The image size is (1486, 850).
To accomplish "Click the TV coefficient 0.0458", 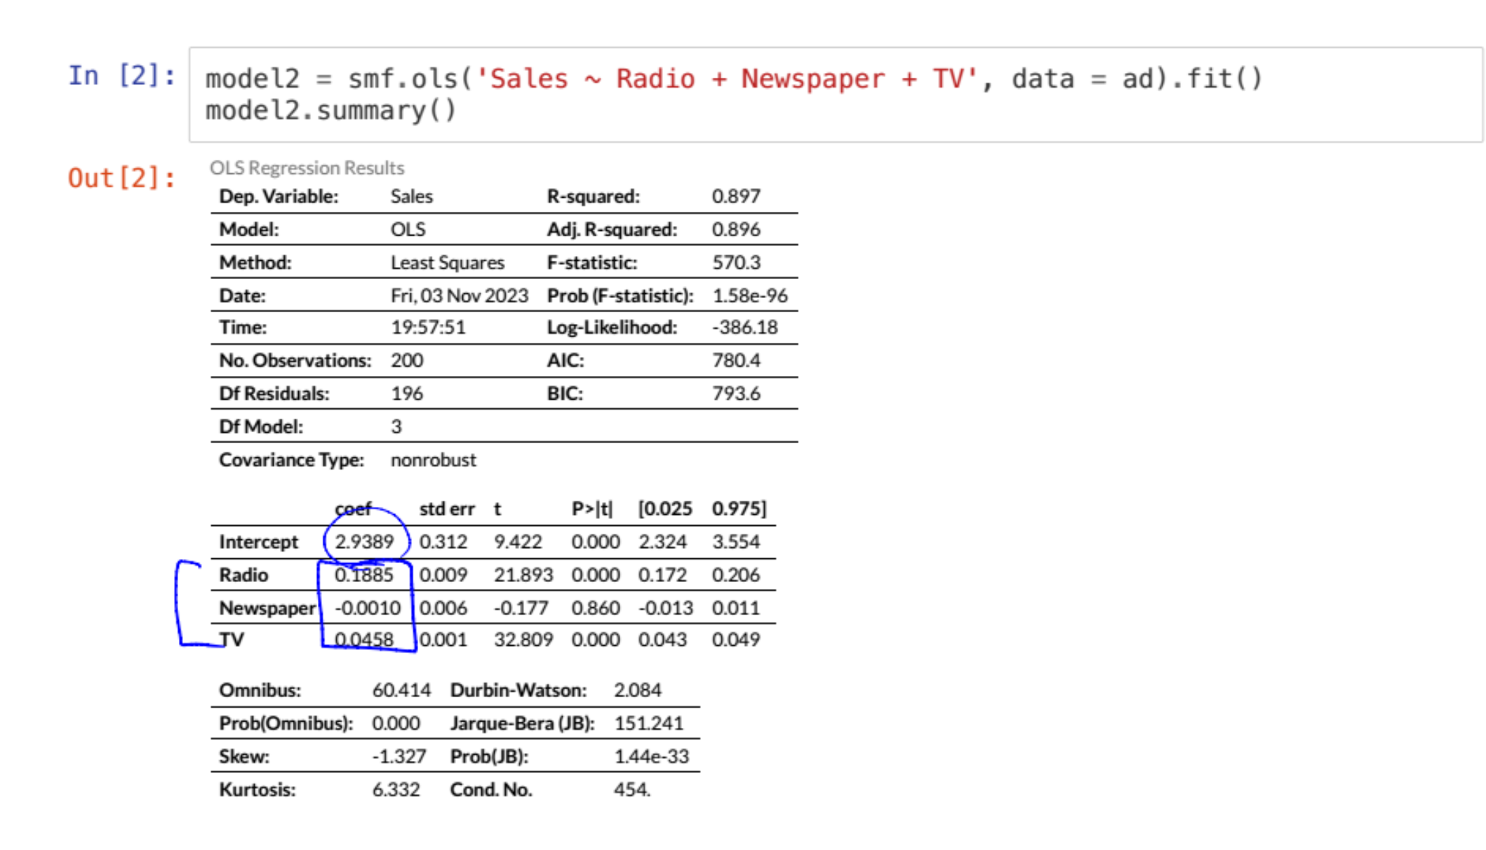I will pos(363,640).
